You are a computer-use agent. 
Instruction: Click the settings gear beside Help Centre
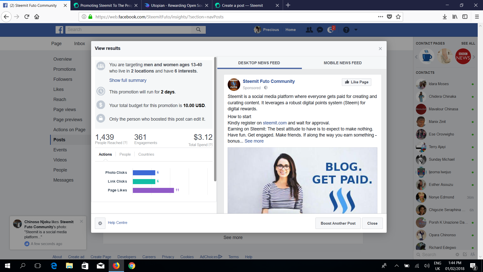coord(100,223)
